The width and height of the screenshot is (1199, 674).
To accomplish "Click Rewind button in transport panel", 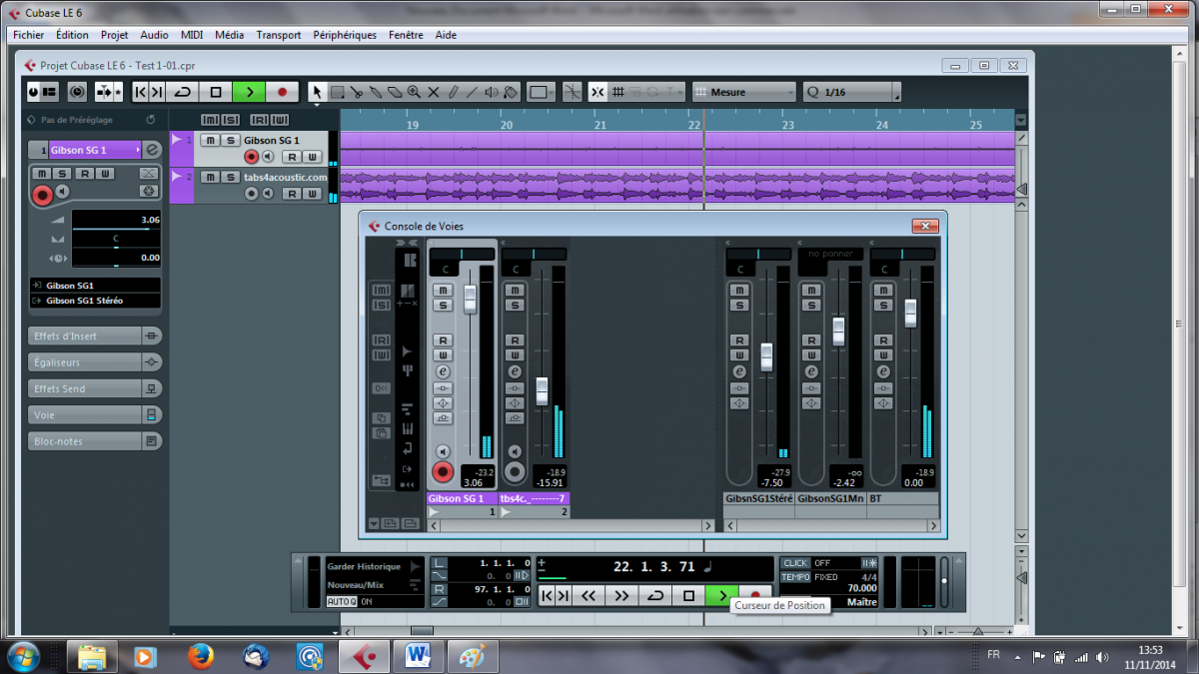I will (589, 595).
